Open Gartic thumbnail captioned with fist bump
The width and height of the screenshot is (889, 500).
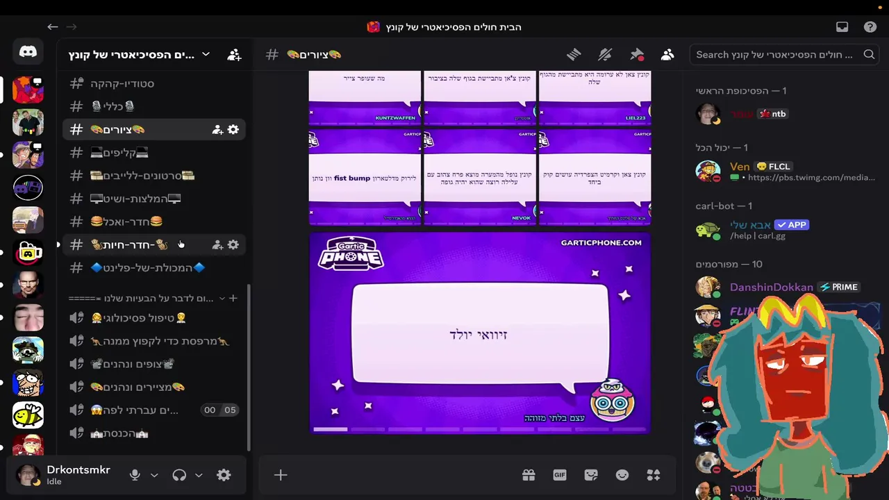[365, 177]
